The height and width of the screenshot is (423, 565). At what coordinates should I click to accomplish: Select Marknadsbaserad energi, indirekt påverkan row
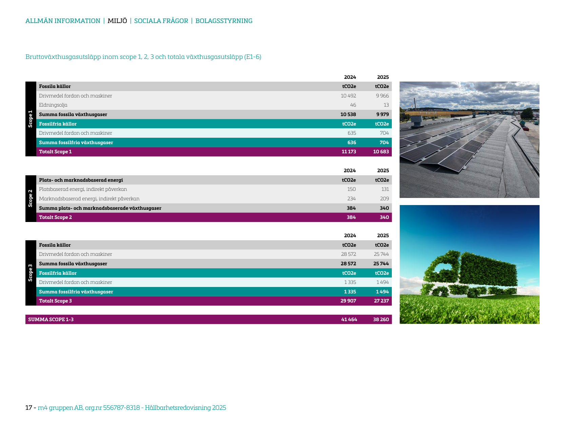tap(214, 199)
